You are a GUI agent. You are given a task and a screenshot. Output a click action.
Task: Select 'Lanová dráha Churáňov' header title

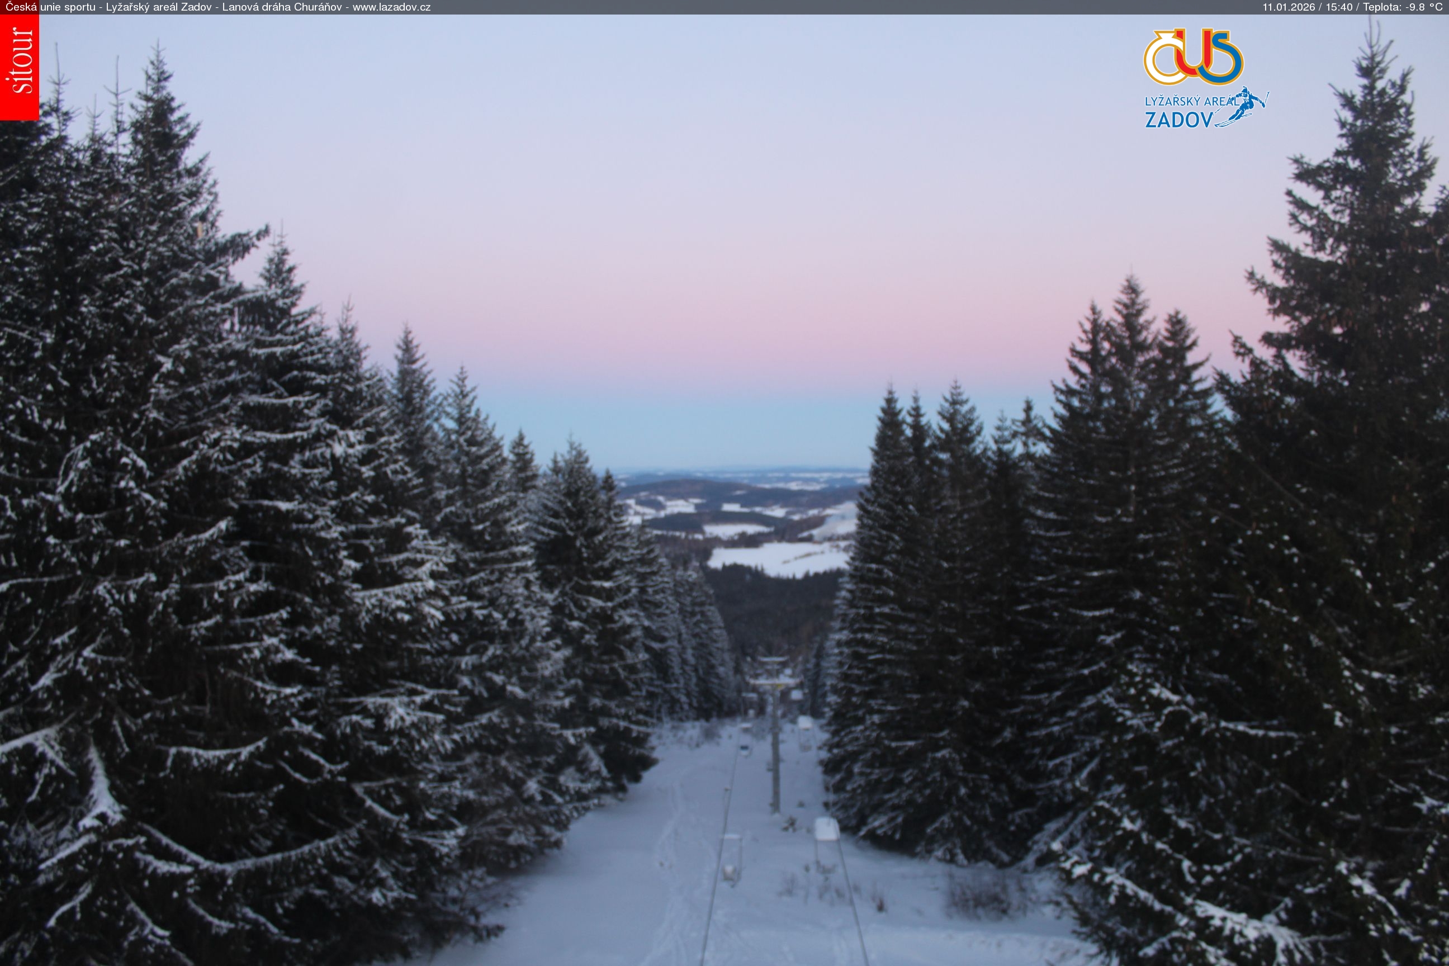click(x=282, y=7)
